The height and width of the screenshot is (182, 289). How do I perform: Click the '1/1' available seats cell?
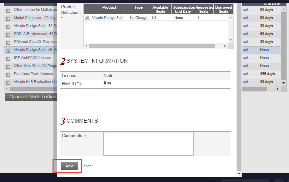coord(154,18)
